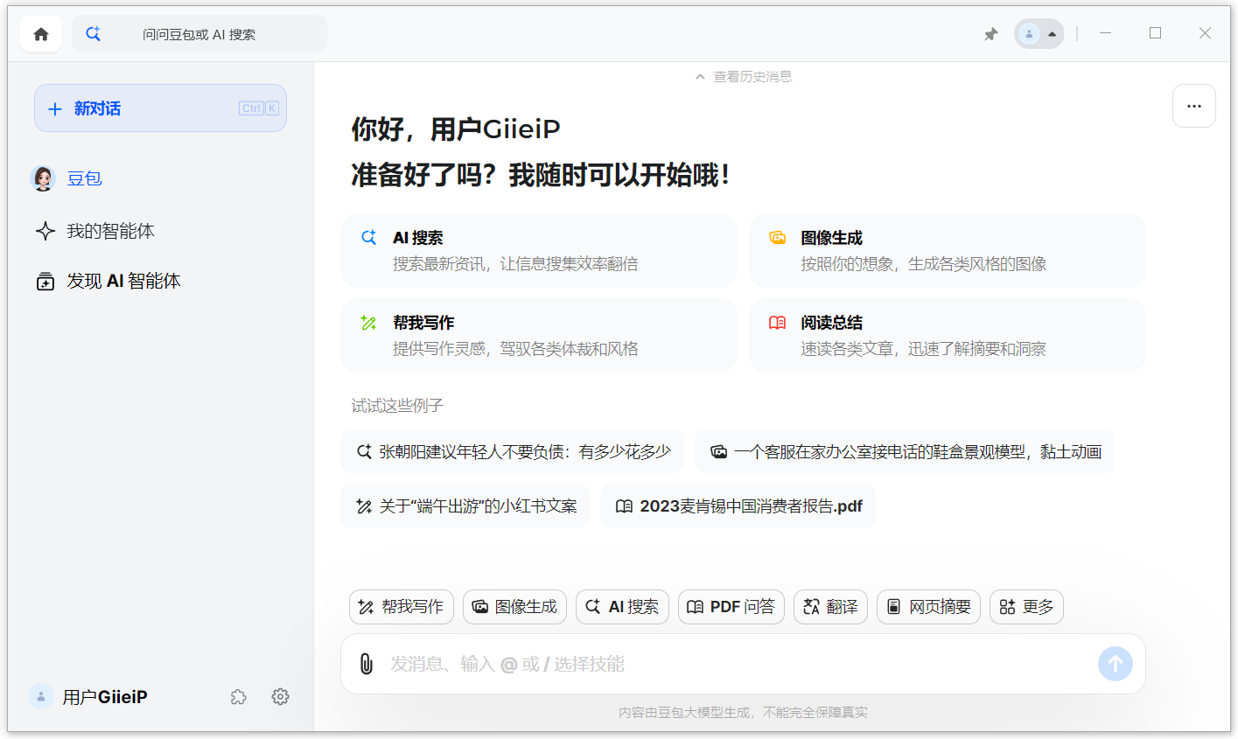This screenshot has width=1238, height=739.
Task: Open the account avatar dropdown at top
Action: pyautogui.click(x=1039, y=34)
